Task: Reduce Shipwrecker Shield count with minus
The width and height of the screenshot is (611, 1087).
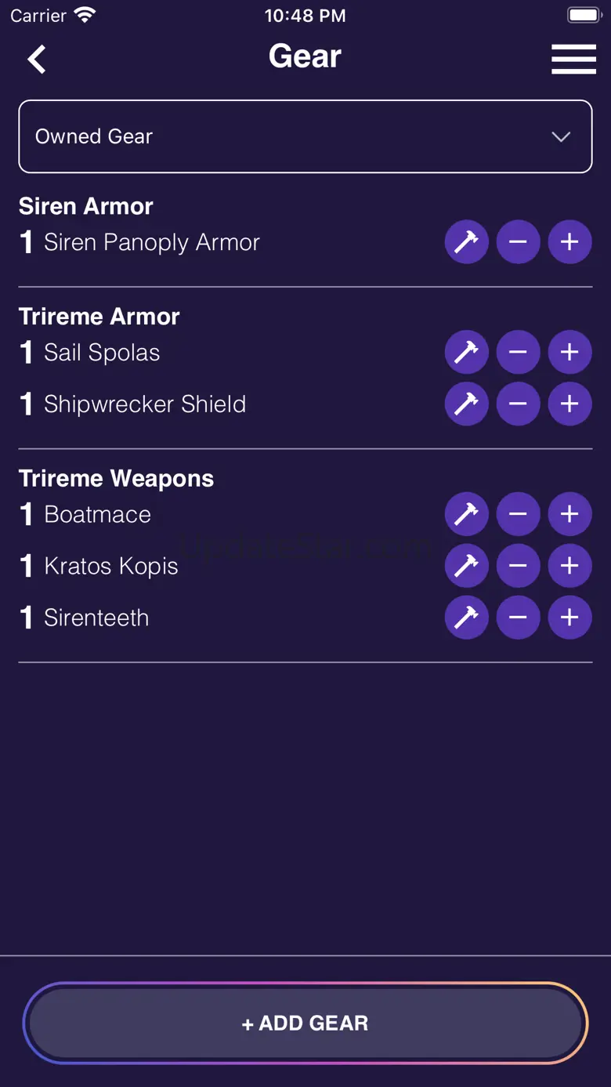Action: pyautogui.click(x=518, y=404)
